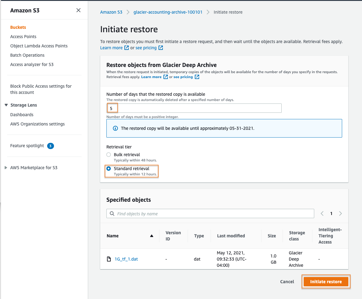Image resolution: width=362 pixels, height=299 pixels.
Task: Open external link icon beside top see pricing
Action: click(x=161, y=48)
